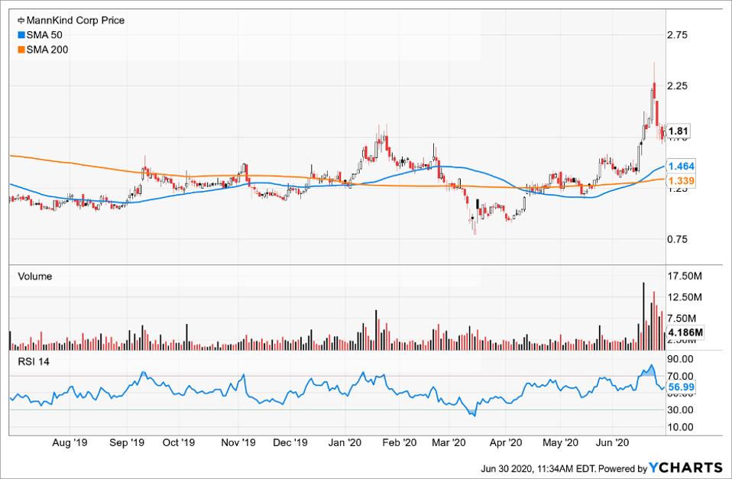Screen dimensions: 732x479
Task: Click the 12.50M volume axis label
Action: click(685, 297)
